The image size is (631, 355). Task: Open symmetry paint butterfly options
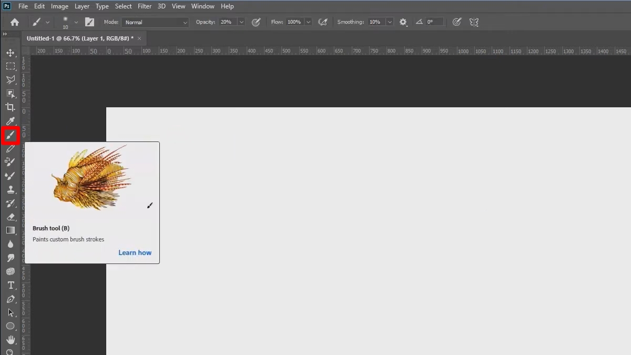pos(474,22)
